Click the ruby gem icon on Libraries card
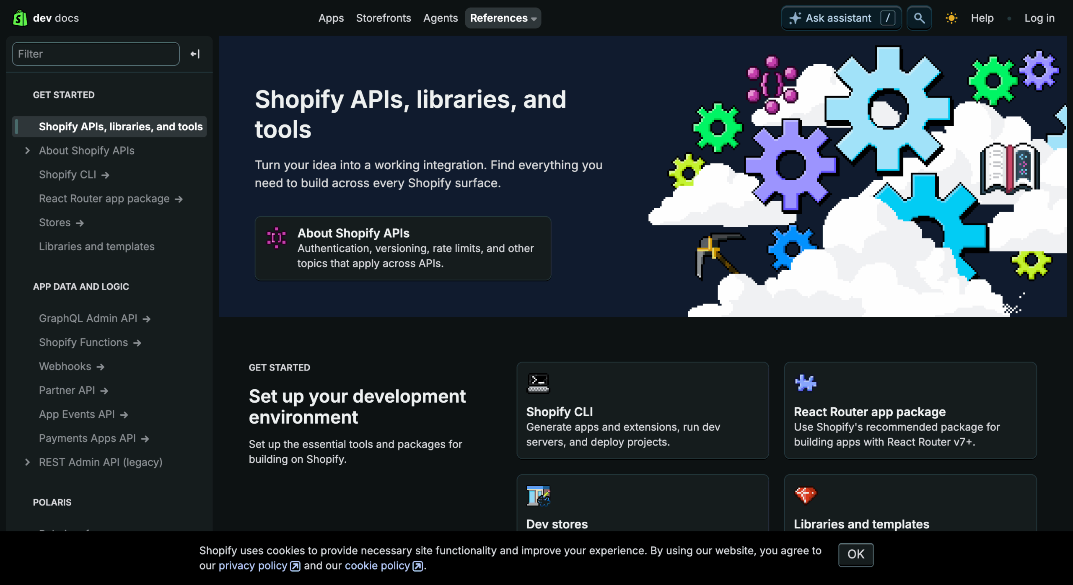 pos(806,495)
